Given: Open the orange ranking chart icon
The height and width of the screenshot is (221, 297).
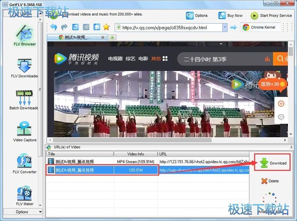Looking at the screenshot, I should [x=267, y=59].
